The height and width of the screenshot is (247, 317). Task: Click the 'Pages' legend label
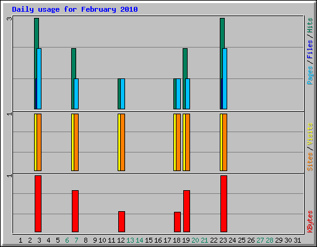click(310, 75)
